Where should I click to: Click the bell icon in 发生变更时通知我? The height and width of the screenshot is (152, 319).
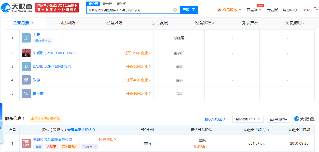33,119
